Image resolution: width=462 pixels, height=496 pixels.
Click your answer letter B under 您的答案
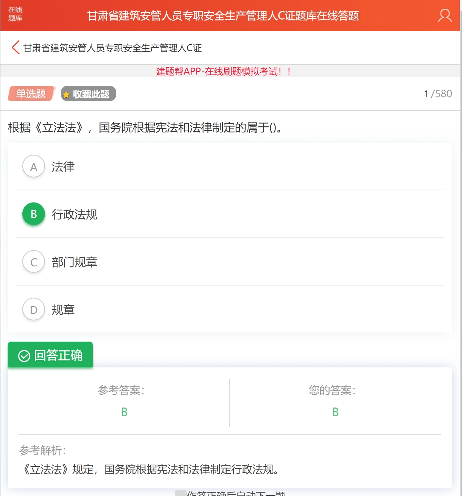click(335, 412)
